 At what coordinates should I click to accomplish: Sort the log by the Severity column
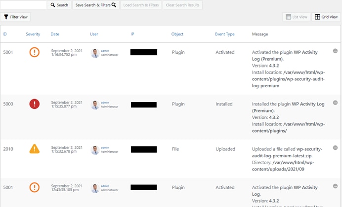(33, 34)
